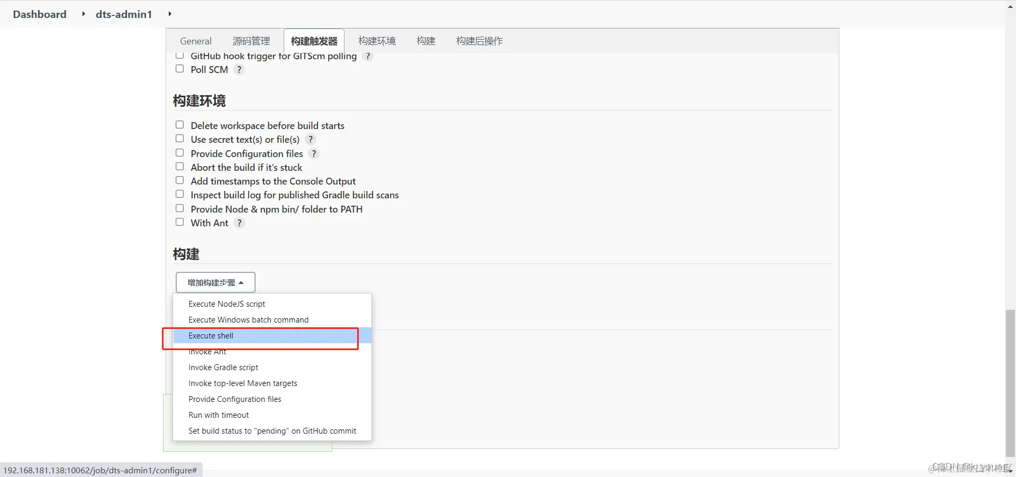Image resolution: width=1016 pixels, height=477 pixels.
Task: Choose Execute NodeJS script build step
Action: (272, 304)
